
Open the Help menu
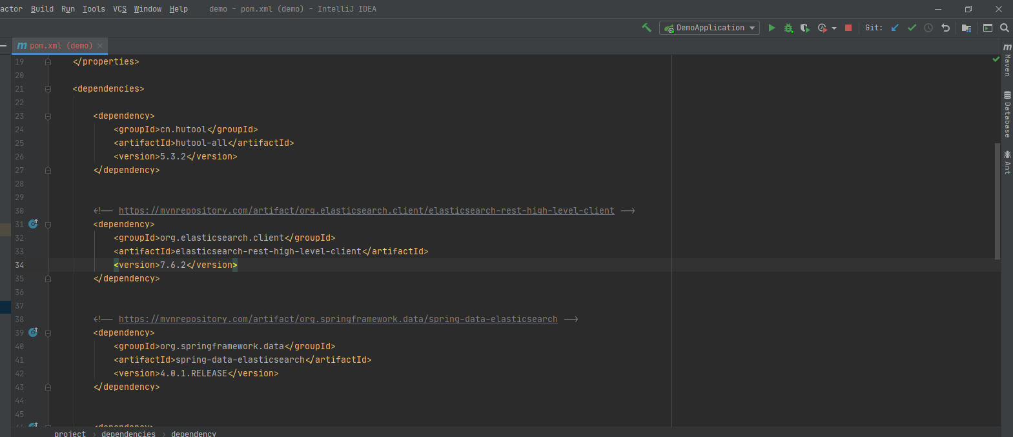[x=178, y=9]
